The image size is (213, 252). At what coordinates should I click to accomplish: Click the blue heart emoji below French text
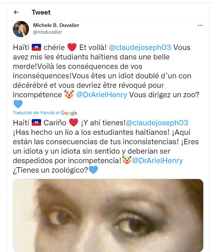coord(18,104)
